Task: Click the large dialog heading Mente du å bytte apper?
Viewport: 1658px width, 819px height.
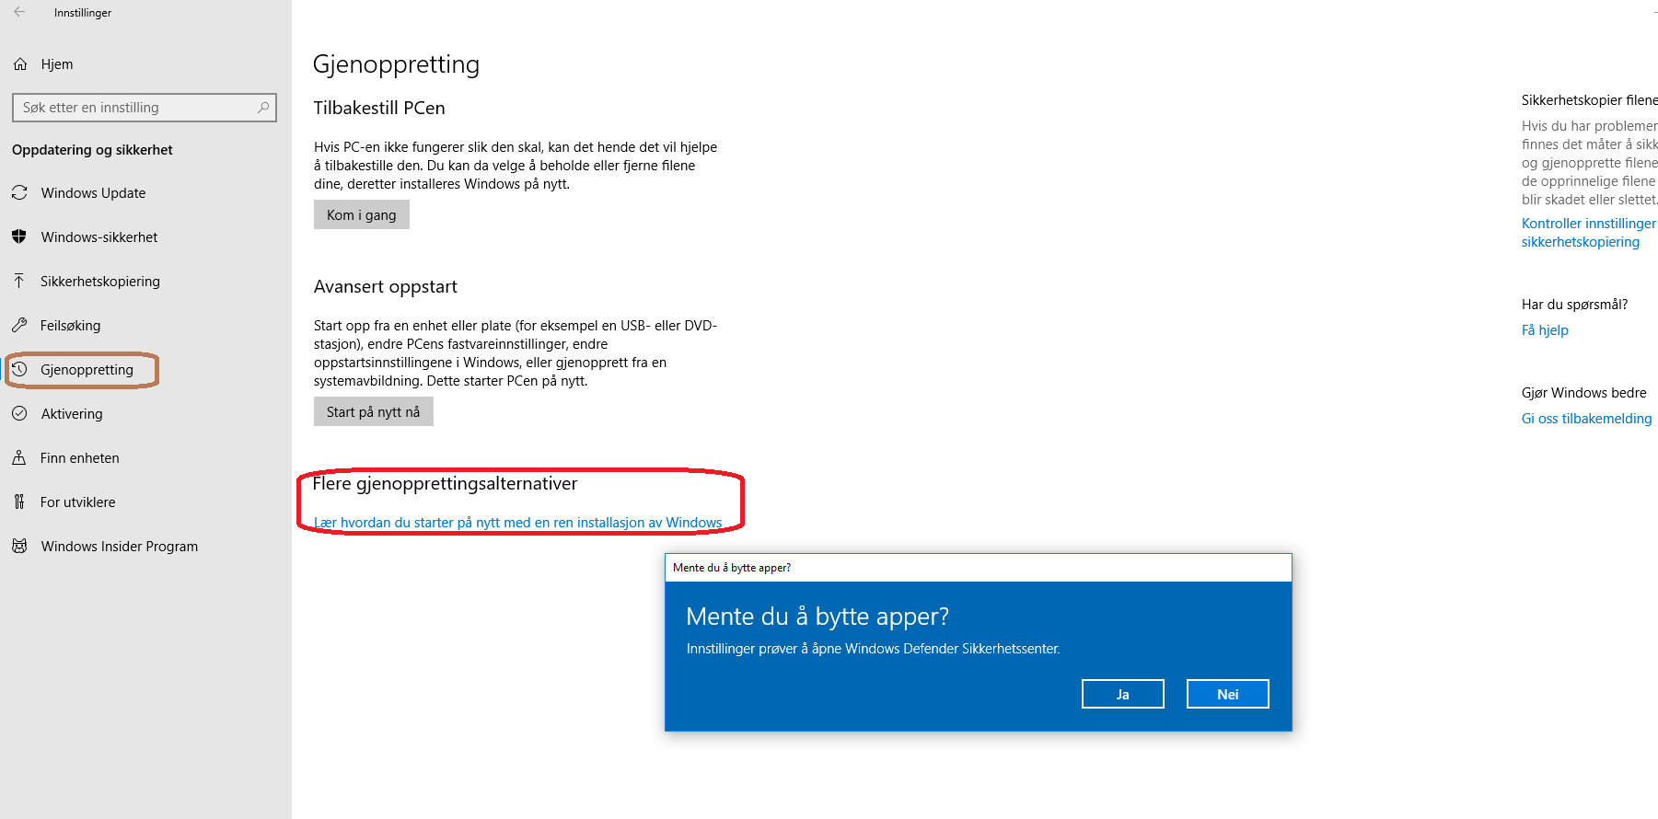Action: [817, 617]
